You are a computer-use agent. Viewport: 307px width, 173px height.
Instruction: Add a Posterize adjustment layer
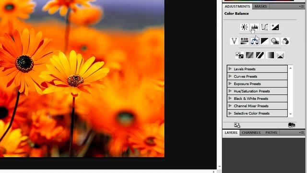249,55
